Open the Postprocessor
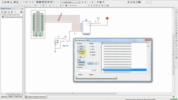Image resolution: width=178 pixels, height=100 pixels. [51, 2]
